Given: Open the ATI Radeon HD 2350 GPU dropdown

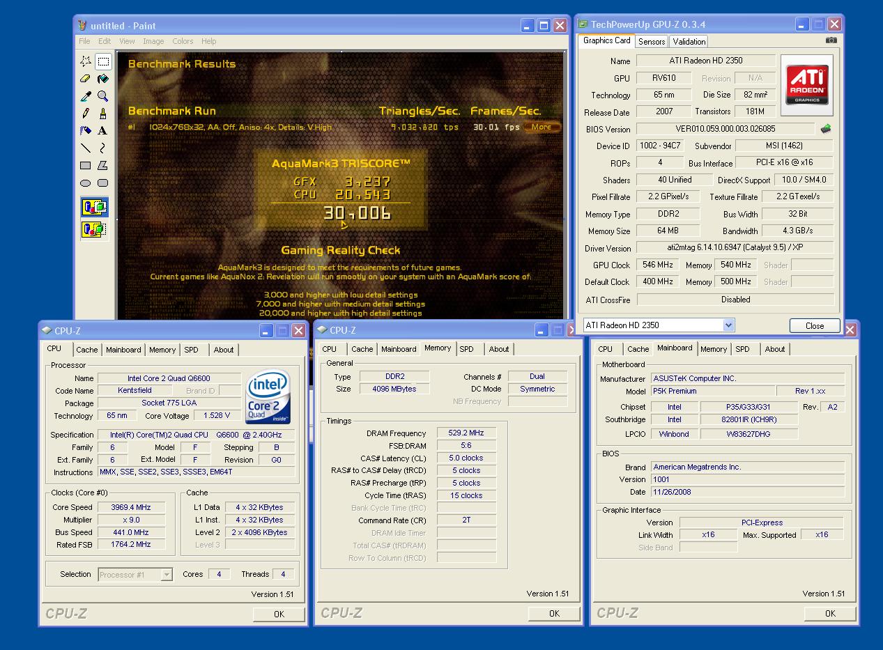Looking at the screenshot, I should coord(728,325).
